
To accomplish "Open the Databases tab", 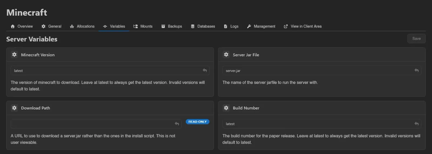I will 203,26.
